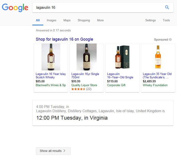The width and height of the screenshot is (177, 158).
Task: Open search Settings
Action: click(150, 20)
